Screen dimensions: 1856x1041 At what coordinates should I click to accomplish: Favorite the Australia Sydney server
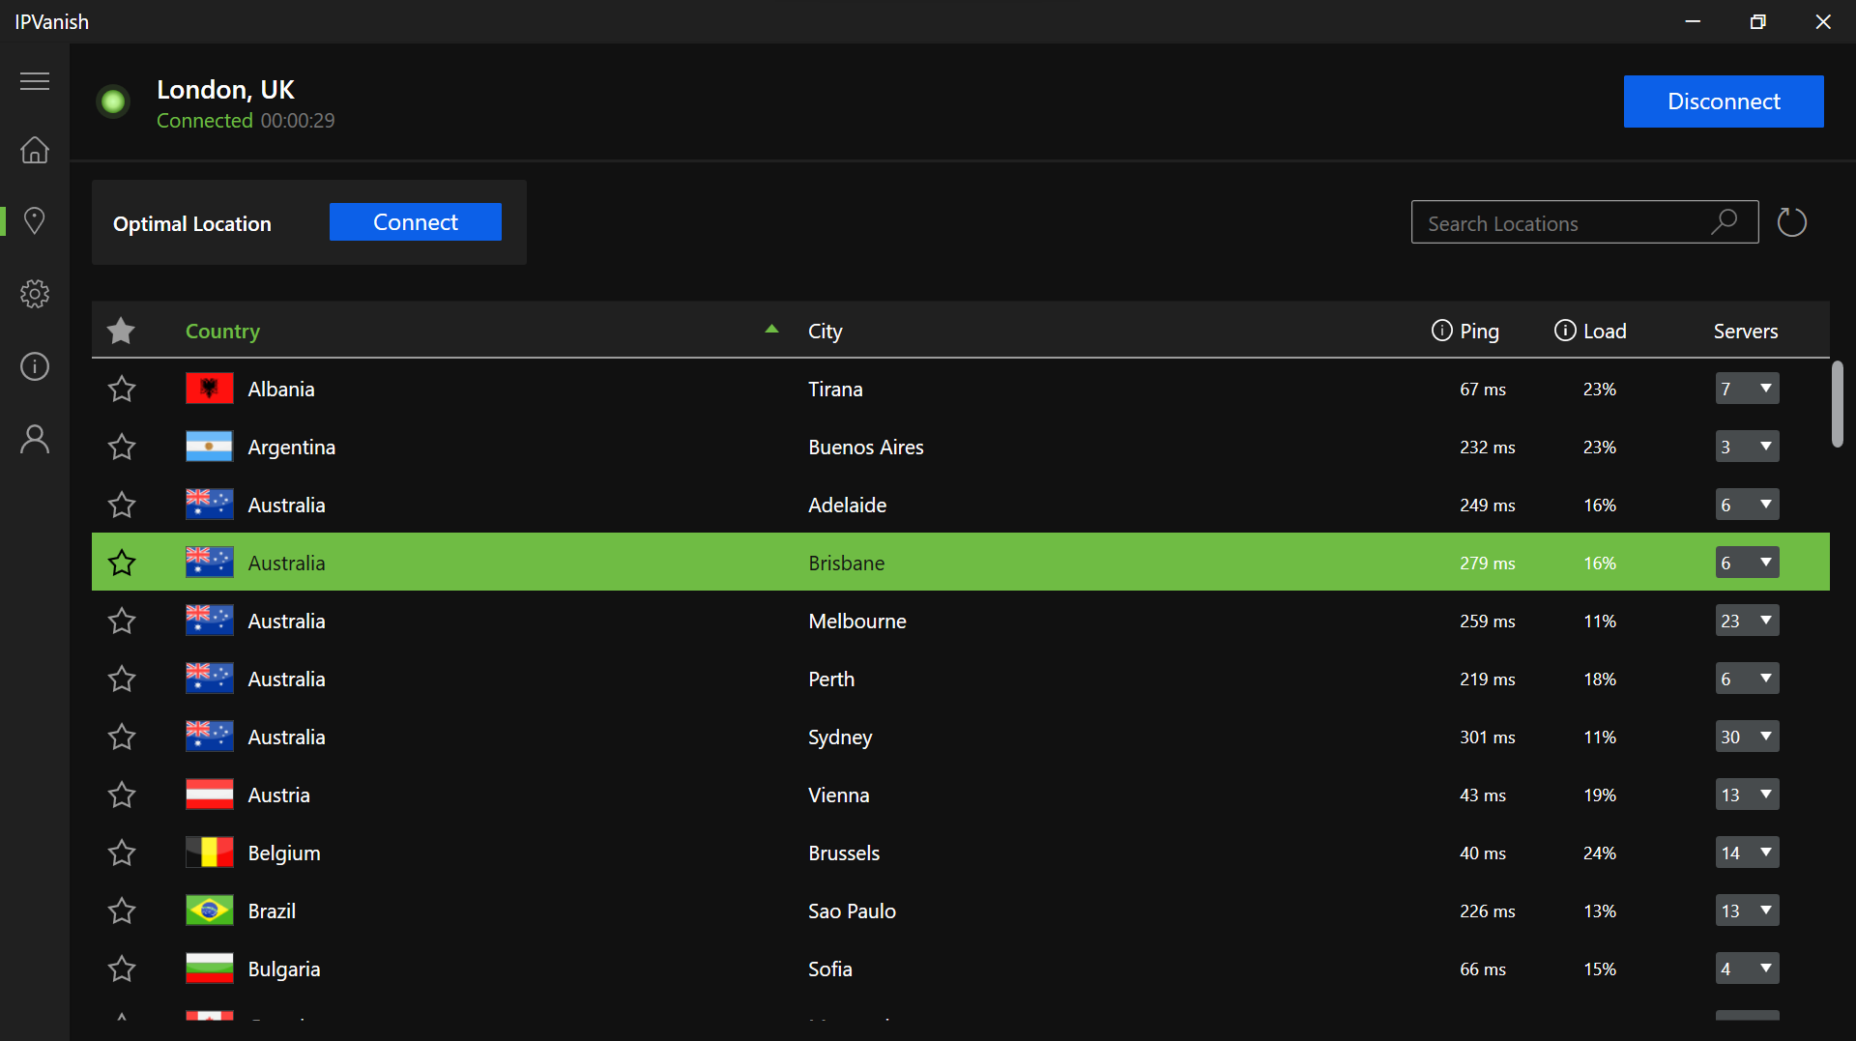[x=122, y=737]
